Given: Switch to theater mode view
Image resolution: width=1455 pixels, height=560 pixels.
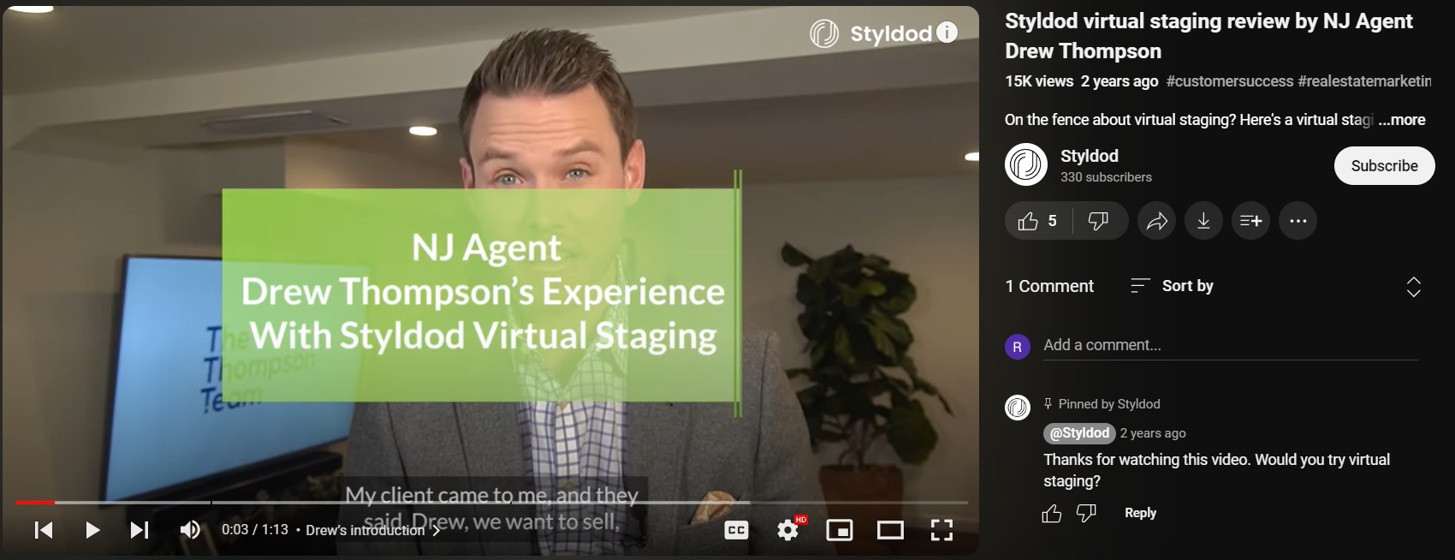Looking at the screenshot, I should [890, 530].
